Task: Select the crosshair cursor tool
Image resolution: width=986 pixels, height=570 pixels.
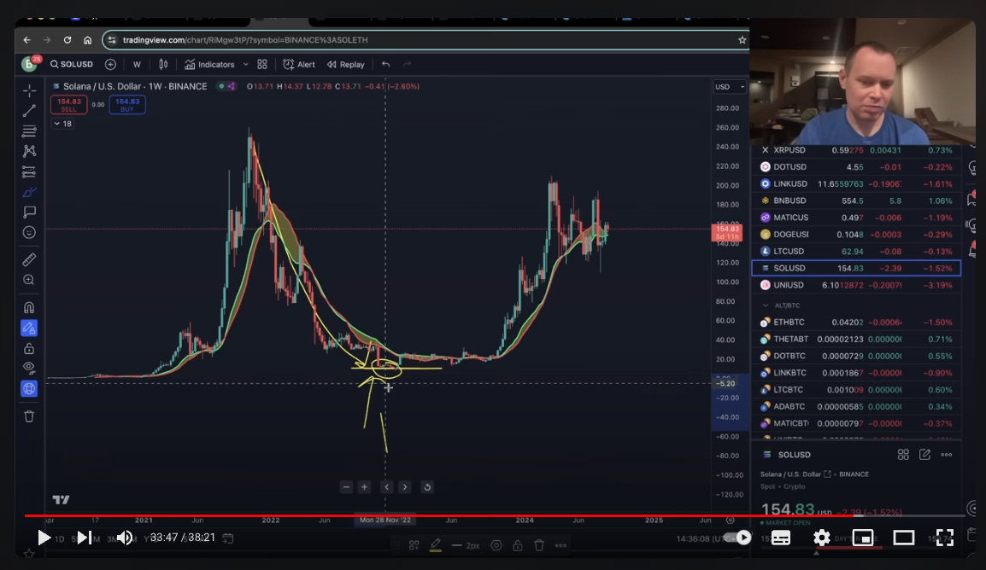Action: coord(29,91)
